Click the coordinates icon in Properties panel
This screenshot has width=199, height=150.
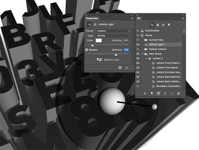[94, 24]
